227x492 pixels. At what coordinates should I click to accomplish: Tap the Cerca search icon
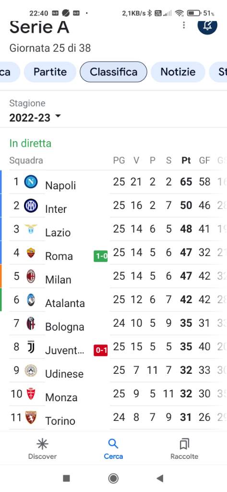tap(113, 443)
